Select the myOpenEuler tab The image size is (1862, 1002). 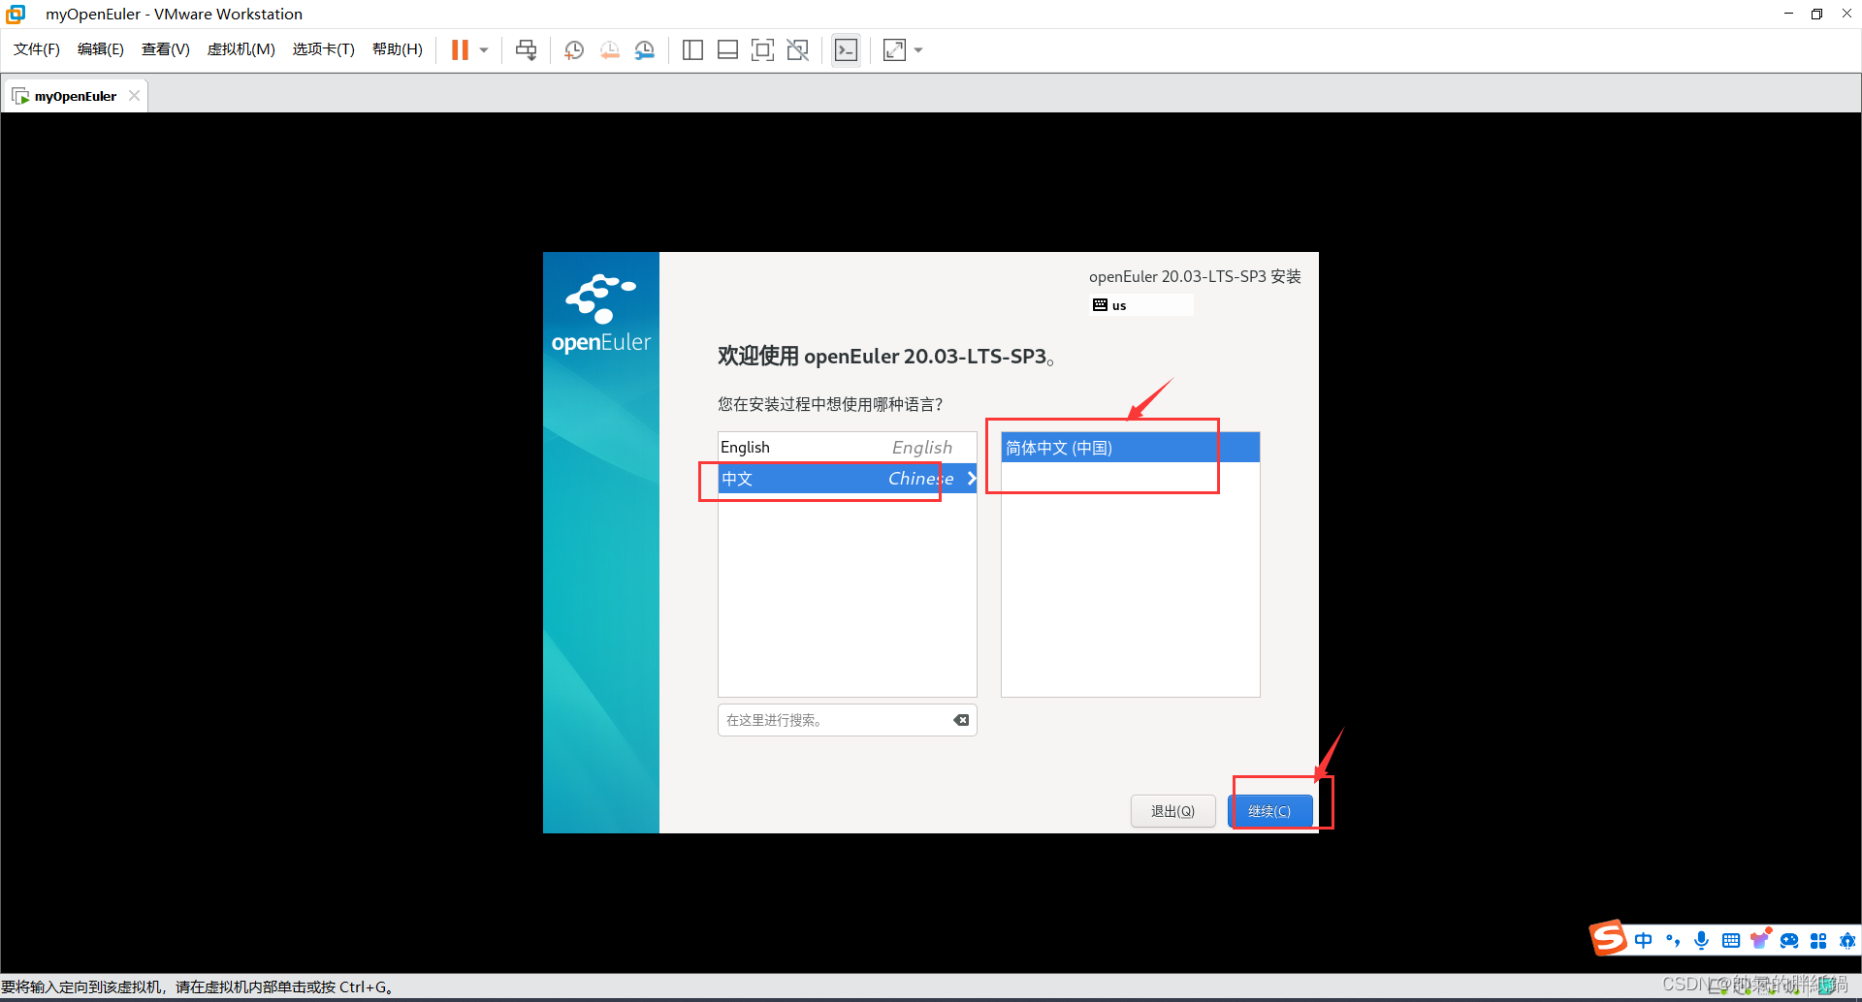click(x=75, y=96)
